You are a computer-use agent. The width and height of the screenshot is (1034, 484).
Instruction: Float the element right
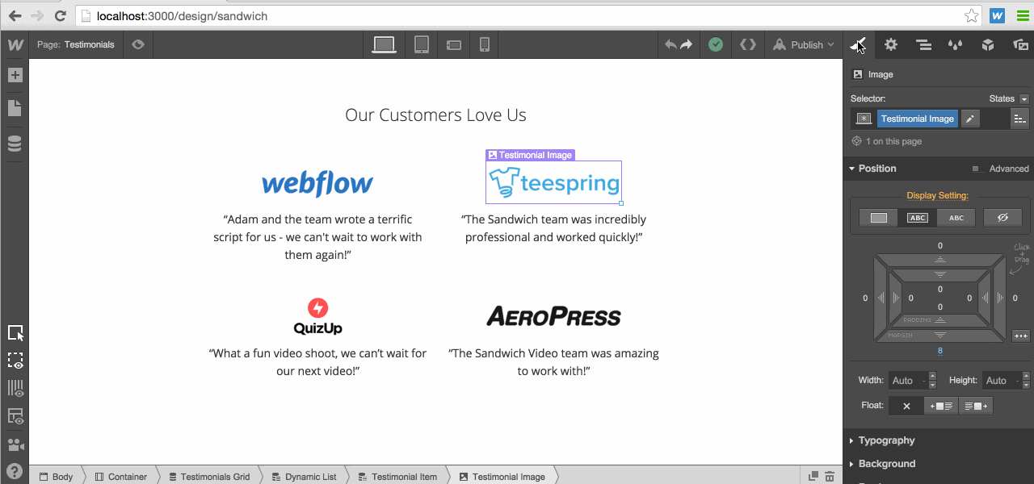point(975,406)
